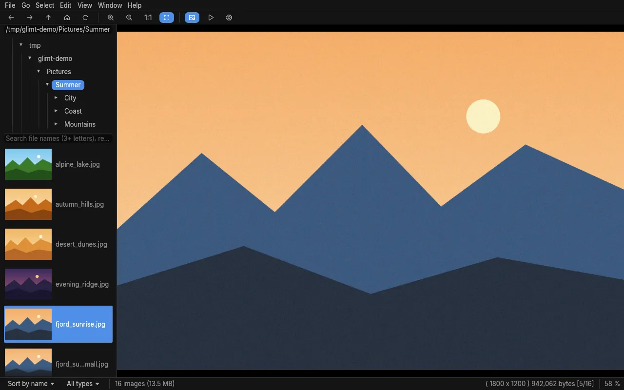Expand the Mountains folder arrow
This screenshot has width=624, height=390.
[56, 124]
